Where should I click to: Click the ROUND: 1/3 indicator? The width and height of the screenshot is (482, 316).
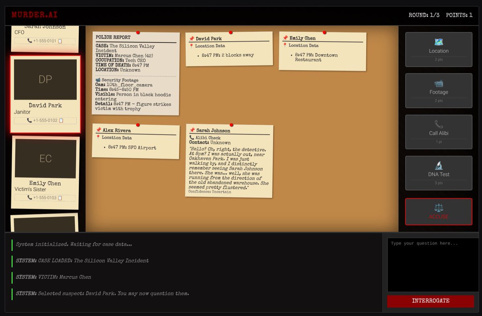coord(424,15)
